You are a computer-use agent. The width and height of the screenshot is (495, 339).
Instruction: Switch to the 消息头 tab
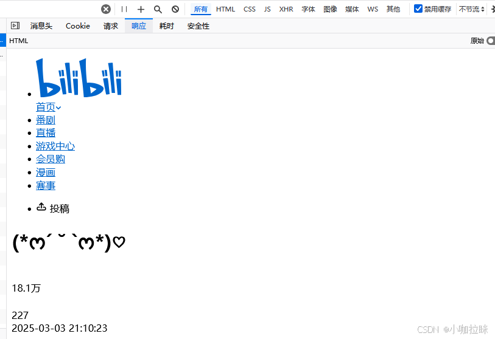coord(41,26)
